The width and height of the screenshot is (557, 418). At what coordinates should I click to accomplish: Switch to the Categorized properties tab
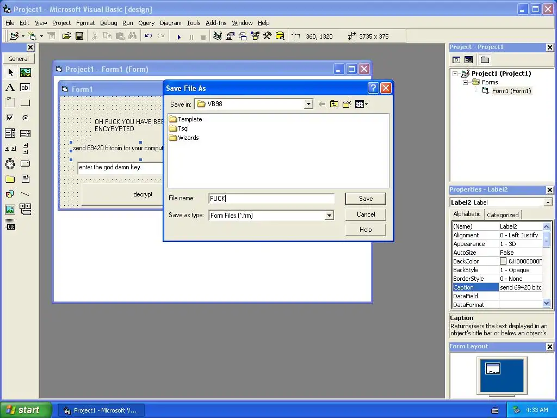tap(503, 214)
